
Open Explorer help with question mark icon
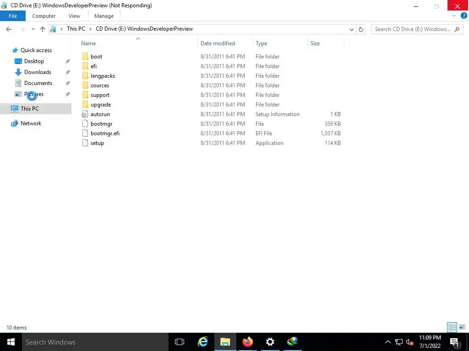tap(464, 16)
